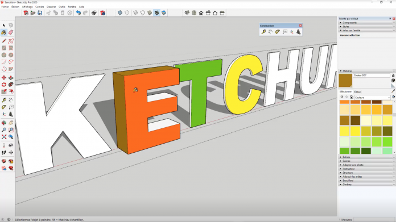Expand the Balises panel
The width and height of the screenshot is (396, 222).
click(x=366, y=157)
